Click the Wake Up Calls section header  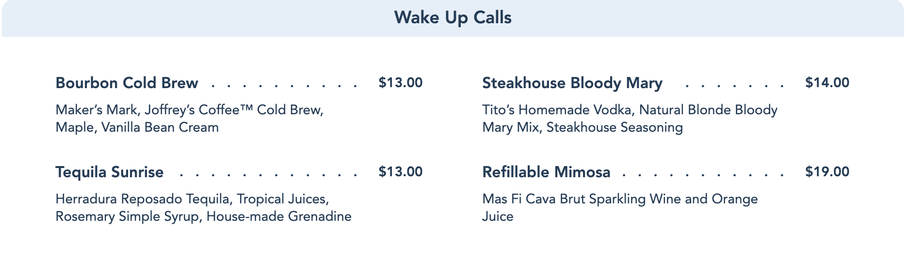coord(453,18)
